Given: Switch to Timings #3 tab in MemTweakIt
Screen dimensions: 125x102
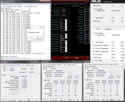Looking at the screenshot, I should coord(56,4).
